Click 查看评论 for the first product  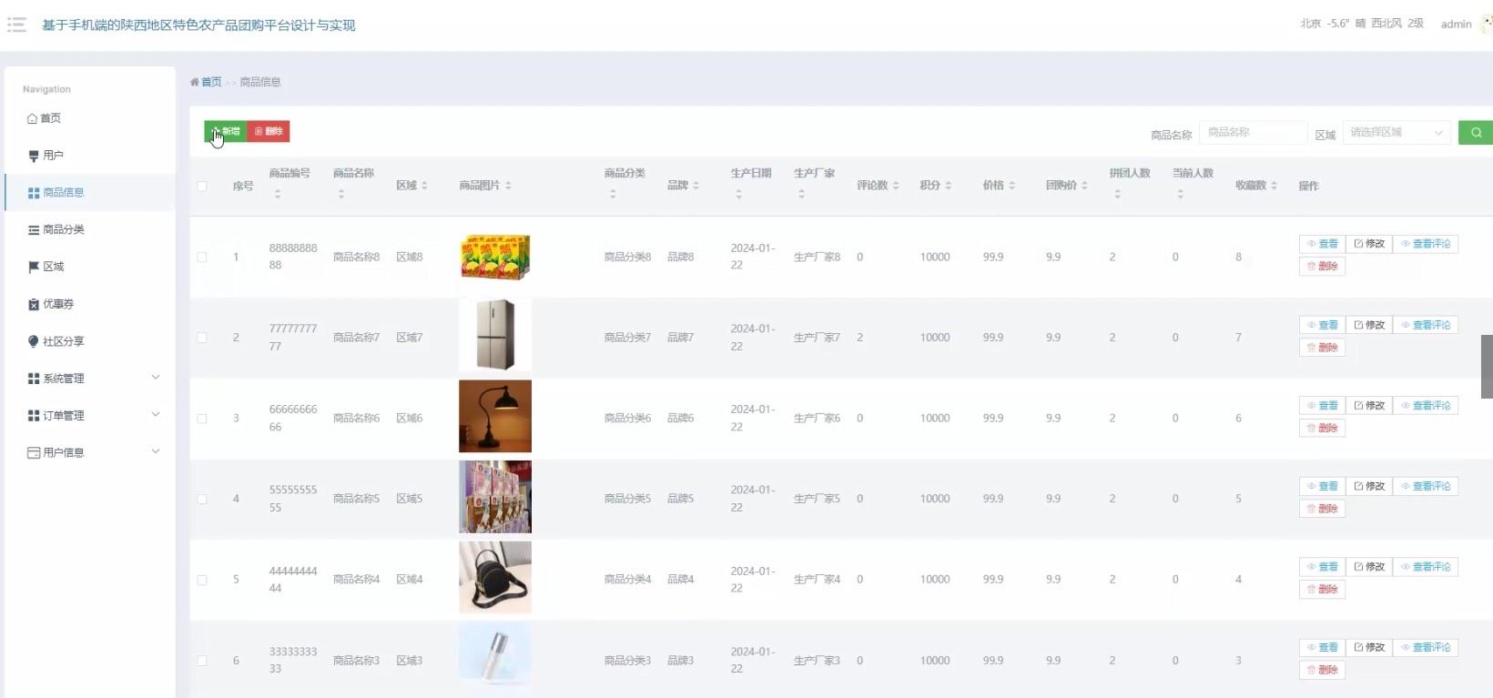1425,244
